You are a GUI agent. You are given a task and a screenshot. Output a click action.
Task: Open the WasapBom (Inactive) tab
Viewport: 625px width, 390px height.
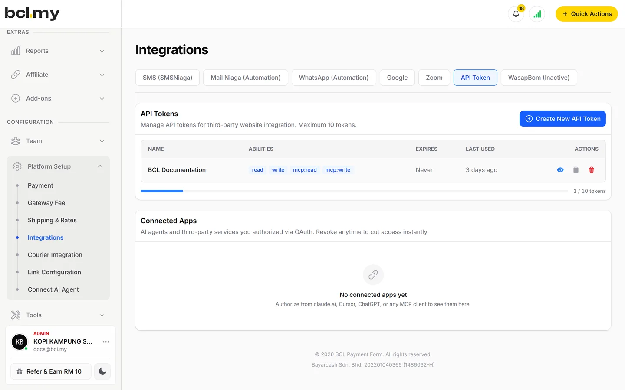coord(539,78)
